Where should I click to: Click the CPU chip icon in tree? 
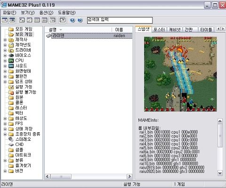tap(11, 60)
